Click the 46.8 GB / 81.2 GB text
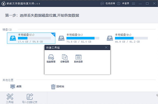 click(127, 42)
